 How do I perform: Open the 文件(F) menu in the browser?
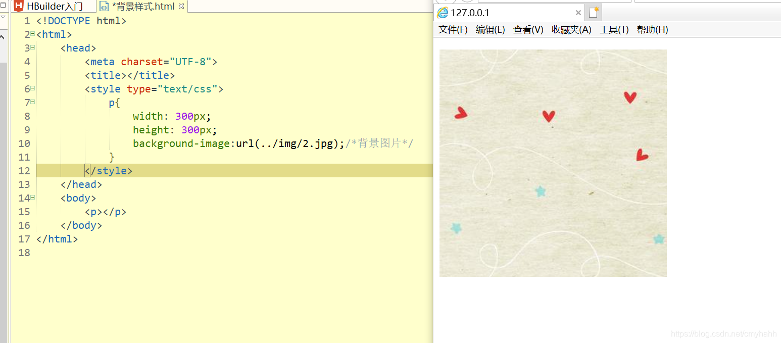453,30
